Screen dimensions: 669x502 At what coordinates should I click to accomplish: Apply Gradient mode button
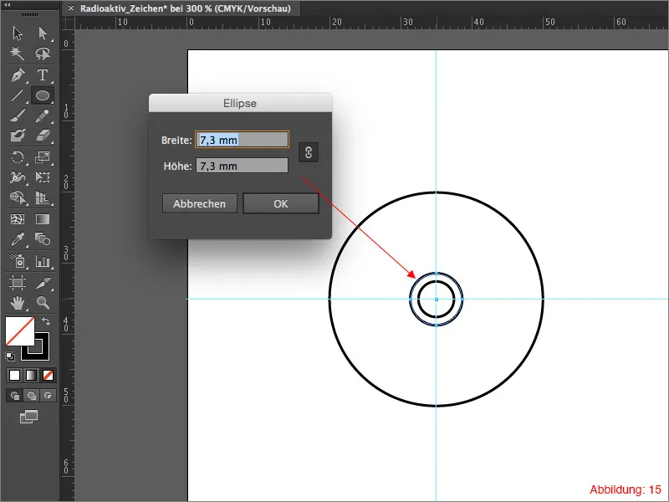click(x=31, y=375)
